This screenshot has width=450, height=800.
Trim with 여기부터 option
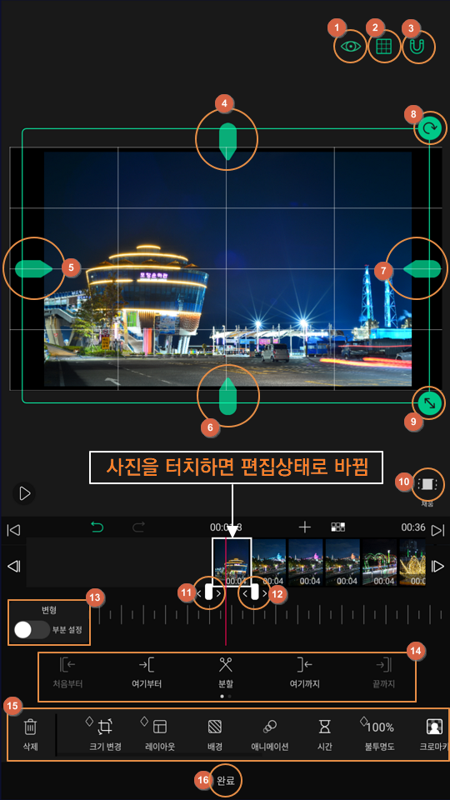coord(147,673)
